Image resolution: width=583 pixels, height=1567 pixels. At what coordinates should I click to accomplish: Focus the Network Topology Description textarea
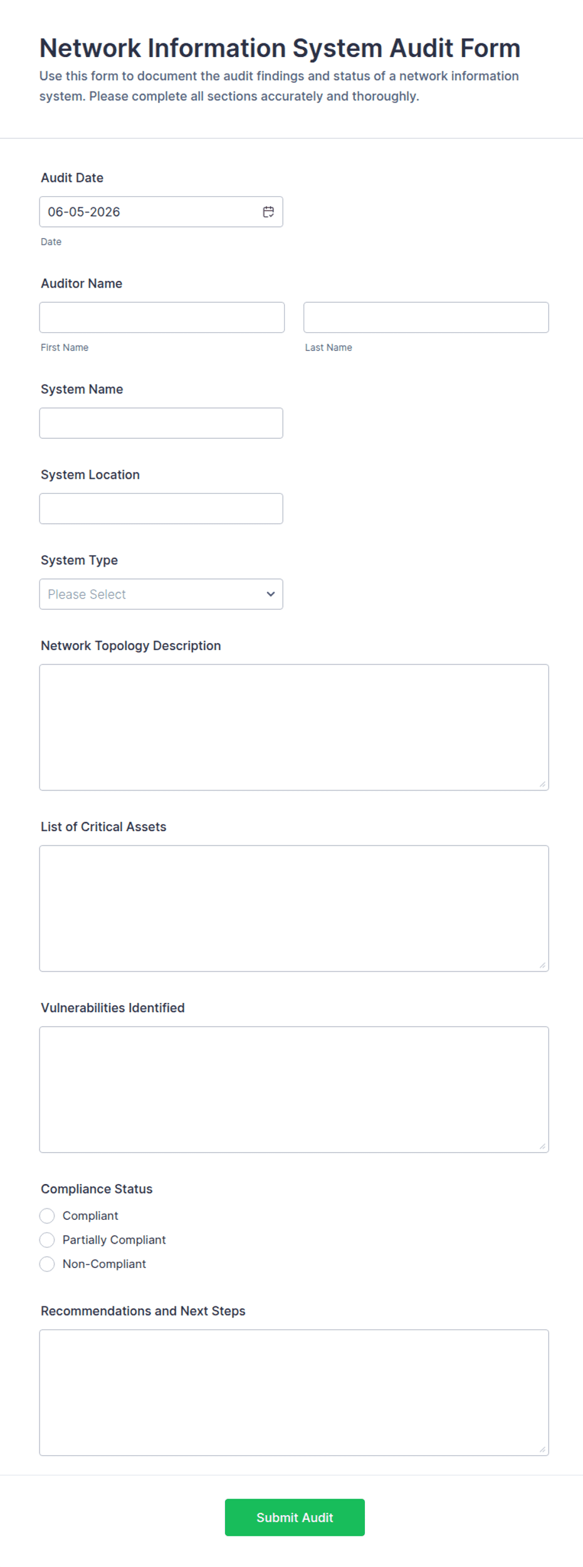click(x=294, y=728)
